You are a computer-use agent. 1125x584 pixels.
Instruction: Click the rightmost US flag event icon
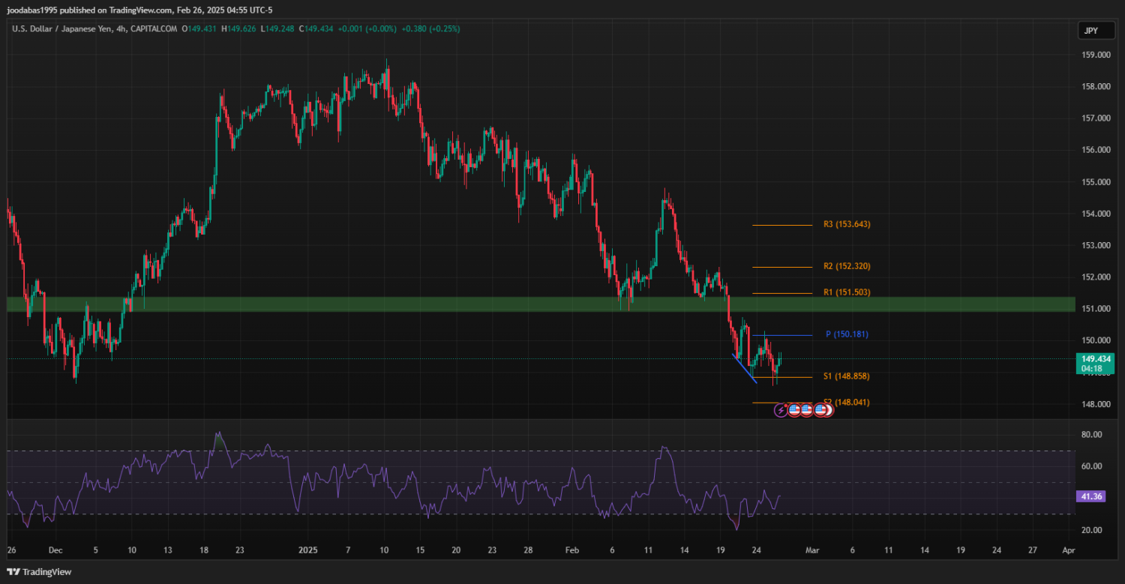[821, 410]
